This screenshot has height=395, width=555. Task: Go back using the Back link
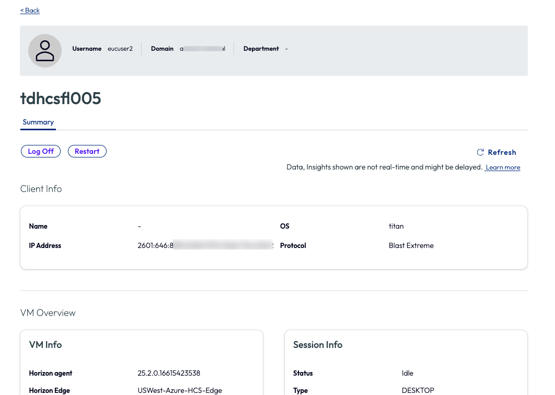pyautogui.click(x=30, y=10)
